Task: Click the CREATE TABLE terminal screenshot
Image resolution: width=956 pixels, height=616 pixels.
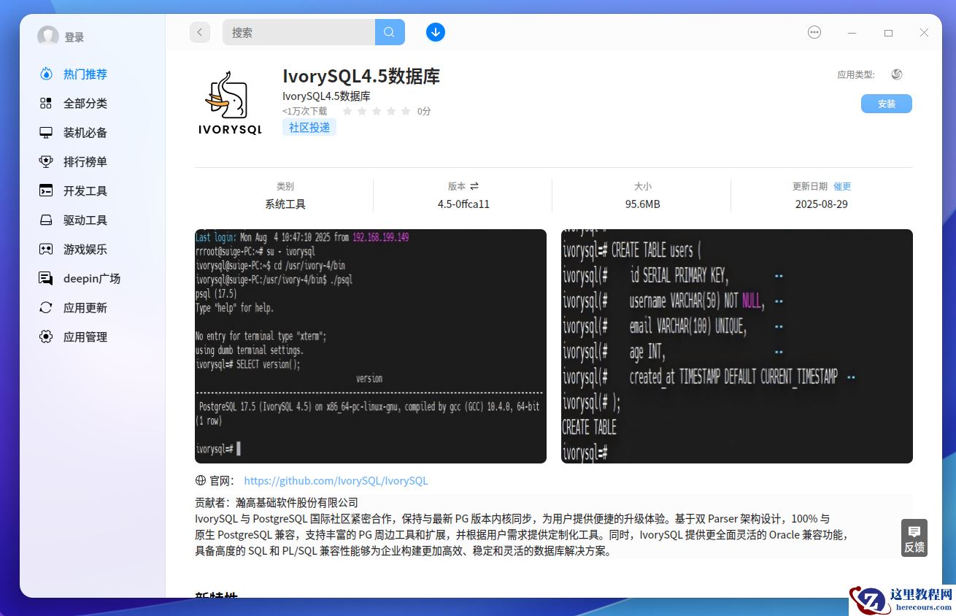Action: pyautogui.click(x=736, y=345)
